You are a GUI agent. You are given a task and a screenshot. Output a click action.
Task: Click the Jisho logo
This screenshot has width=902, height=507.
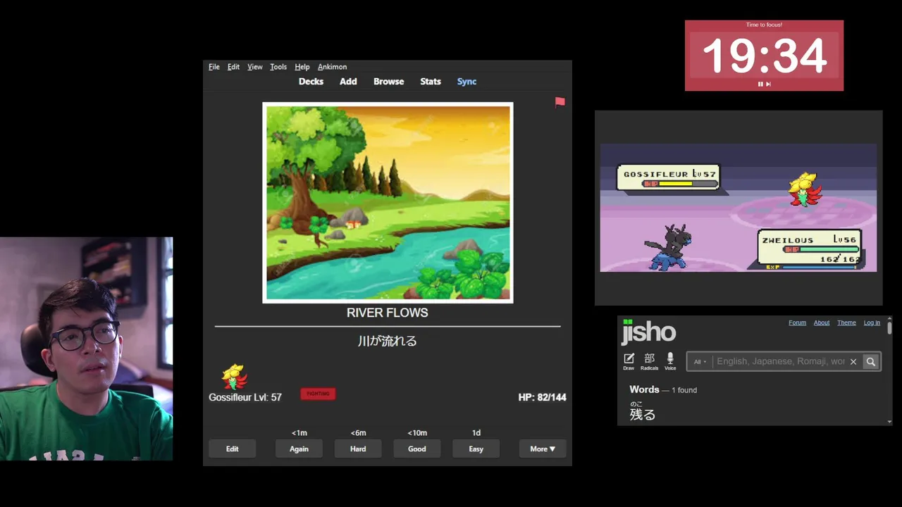click(648, 332)
